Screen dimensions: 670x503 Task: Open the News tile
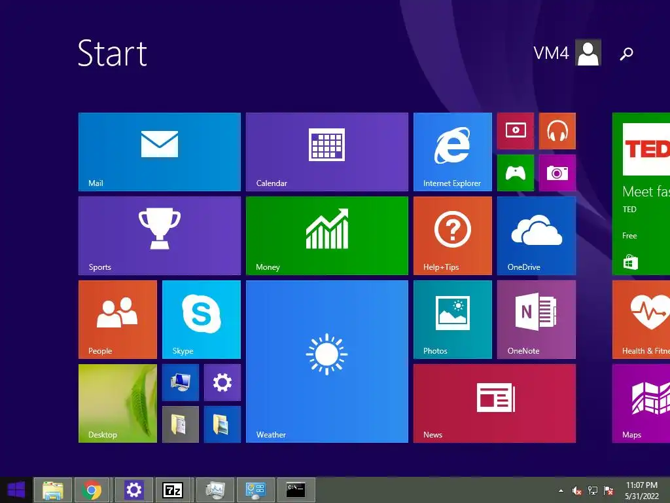click(x=495, y=403)
